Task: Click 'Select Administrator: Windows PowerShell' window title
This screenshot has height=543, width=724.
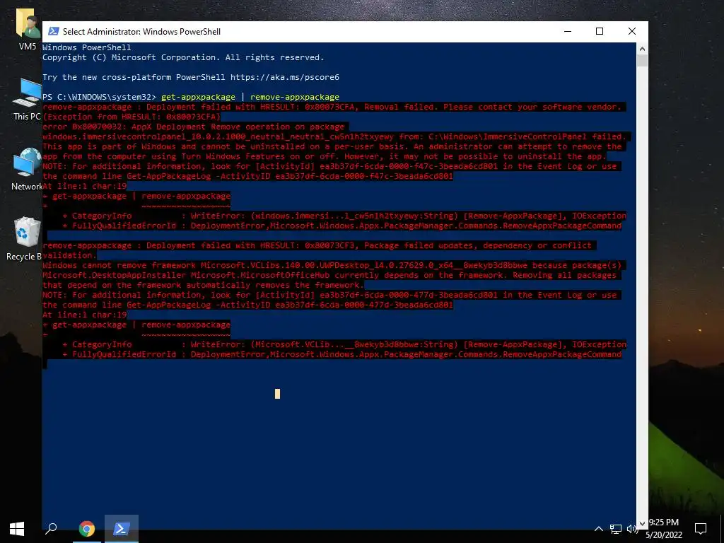Action: click(141, 31)
